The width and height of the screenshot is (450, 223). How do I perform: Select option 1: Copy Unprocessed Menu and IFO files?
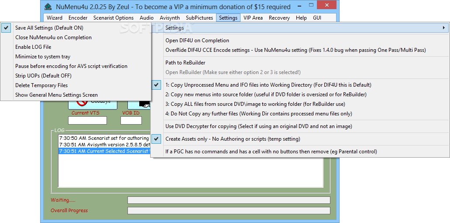pos(300,85)
